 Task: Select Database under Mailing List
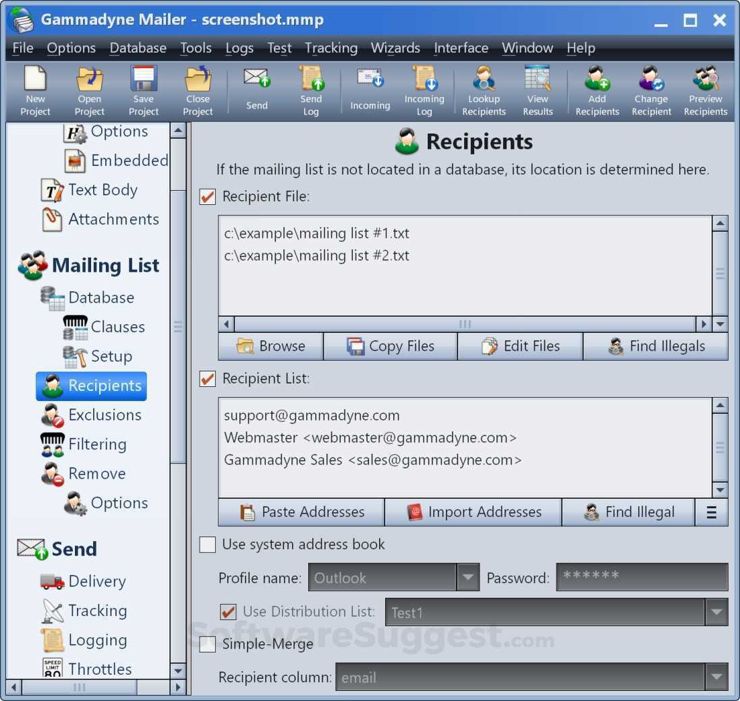point(88,297)
